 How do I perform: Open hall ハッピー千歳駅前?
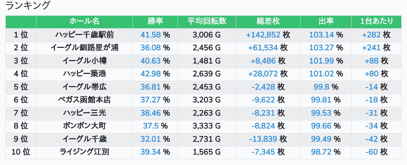84,35
